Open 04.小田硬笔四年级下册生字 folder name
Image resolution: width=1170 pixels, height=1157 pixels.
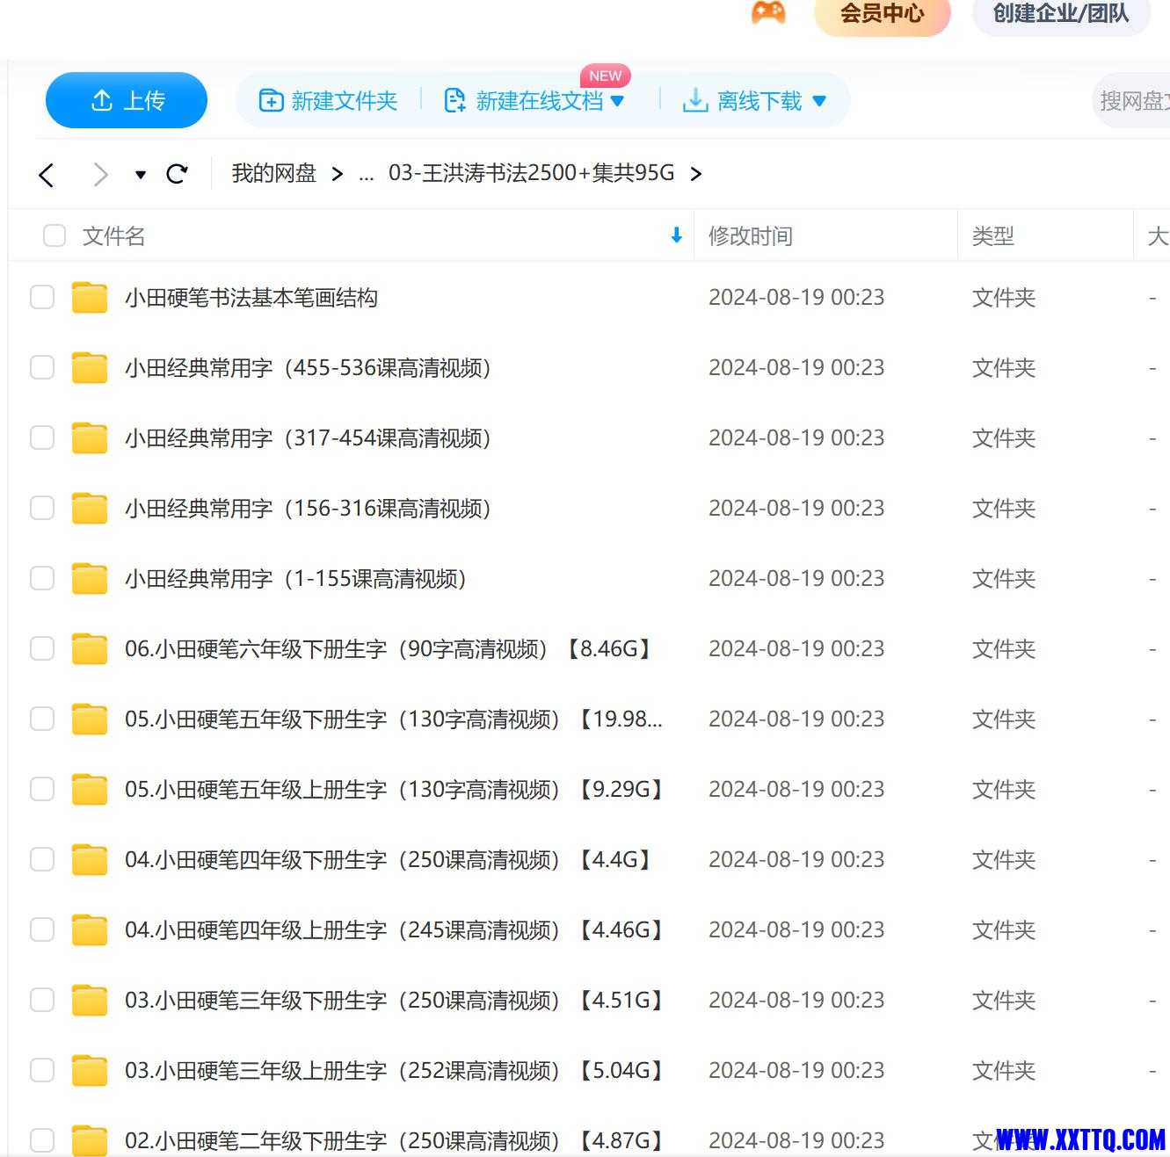(389, 860)
